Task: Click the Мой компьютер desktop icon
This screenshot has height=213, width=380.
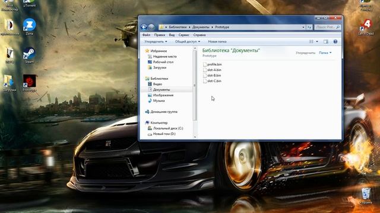Action: (9, 5)
